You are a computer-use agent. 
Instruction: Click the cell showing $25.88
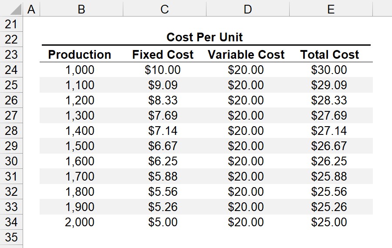point(329,176)
